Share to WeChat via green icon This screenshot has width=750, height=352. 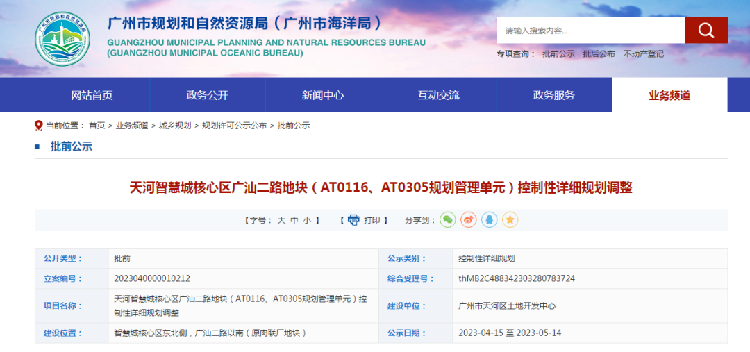(448, 219)
